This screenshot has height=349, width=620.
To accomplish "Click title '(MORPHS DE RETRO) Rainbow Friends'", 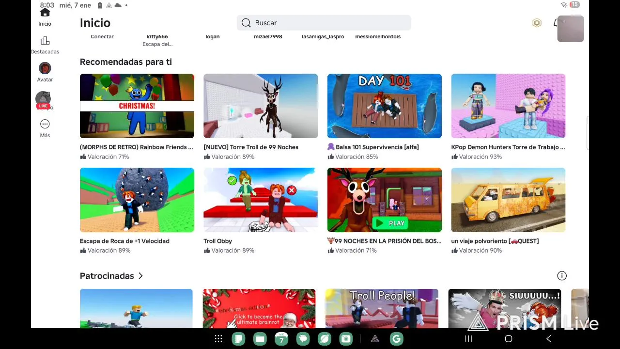I will pos(137,147).
